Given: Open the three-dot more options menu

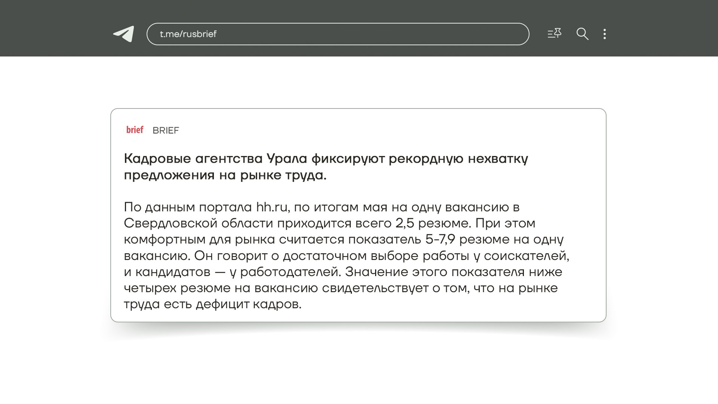Looking at the screenshot, I should [605, 34].
